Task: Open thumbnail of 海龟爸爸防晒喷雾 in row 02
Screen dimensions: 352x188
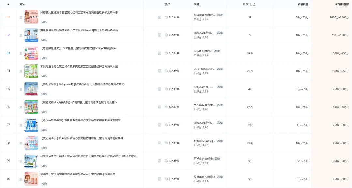Action: coord(31,35)
